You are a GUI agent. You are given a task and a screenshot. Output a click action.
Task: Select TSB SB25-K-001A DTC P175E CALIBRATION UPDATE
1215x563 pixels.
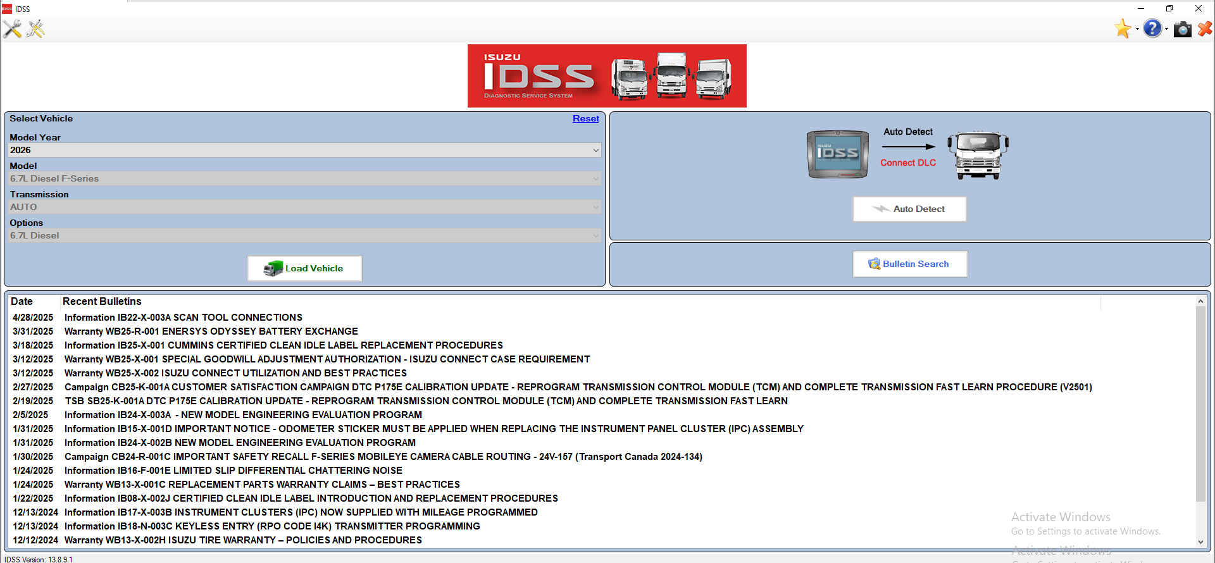pyautogui.click(x=427, y=401)
